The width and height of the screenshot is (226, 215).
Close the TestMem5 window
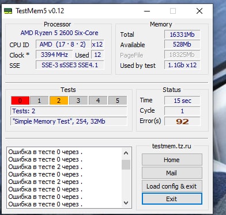point(199,11)
